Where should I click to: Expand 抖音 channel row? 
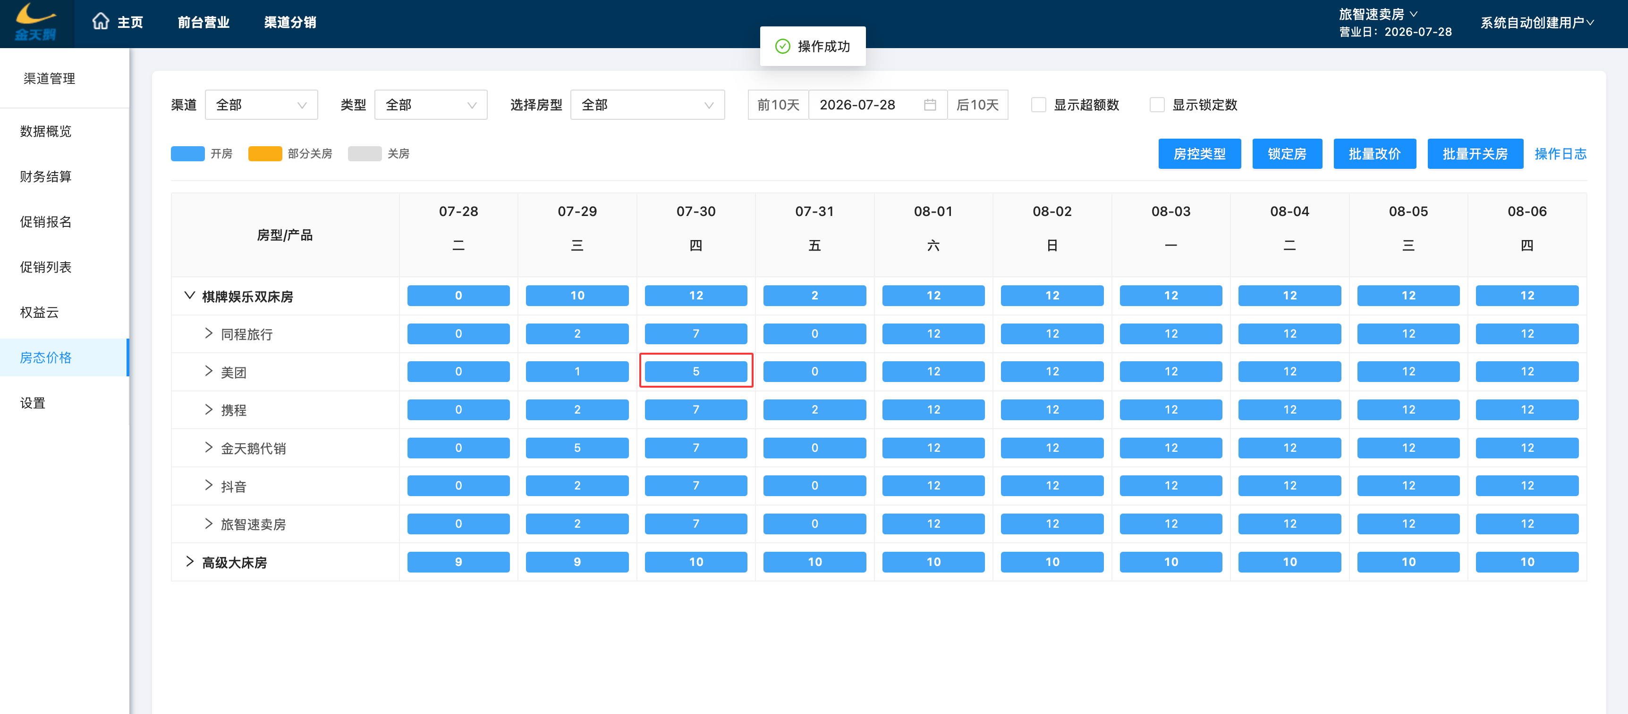pyautogui.click(x=209, y=485)
